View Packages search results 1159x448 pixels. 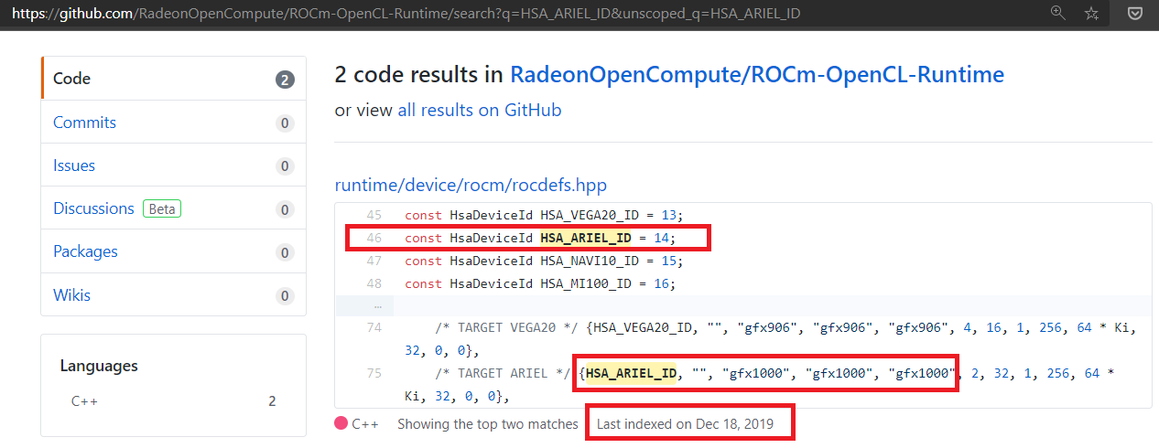173,251
